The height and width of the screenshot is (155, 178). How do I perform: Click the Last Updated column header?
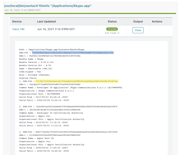(46, 21)
